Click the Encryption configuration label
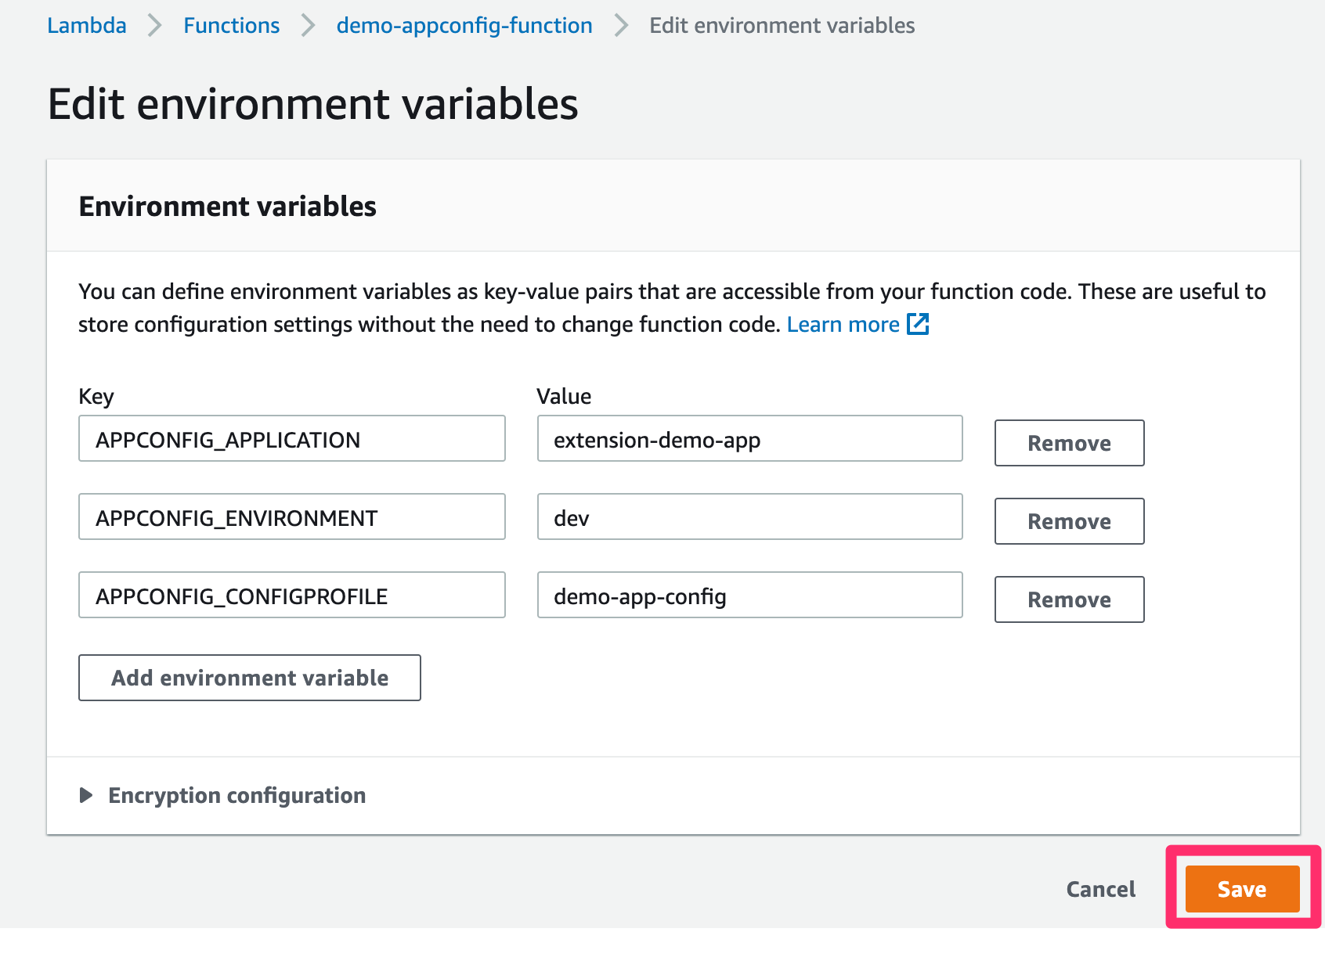 click(236, 795)
